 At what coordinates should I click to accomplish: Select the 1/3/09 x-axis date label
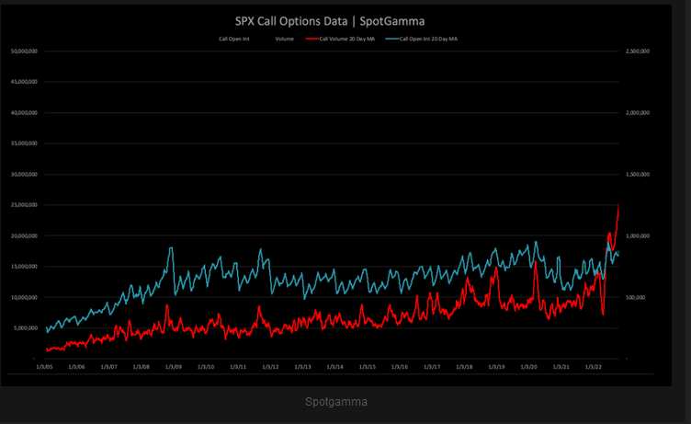pos(173,366)
